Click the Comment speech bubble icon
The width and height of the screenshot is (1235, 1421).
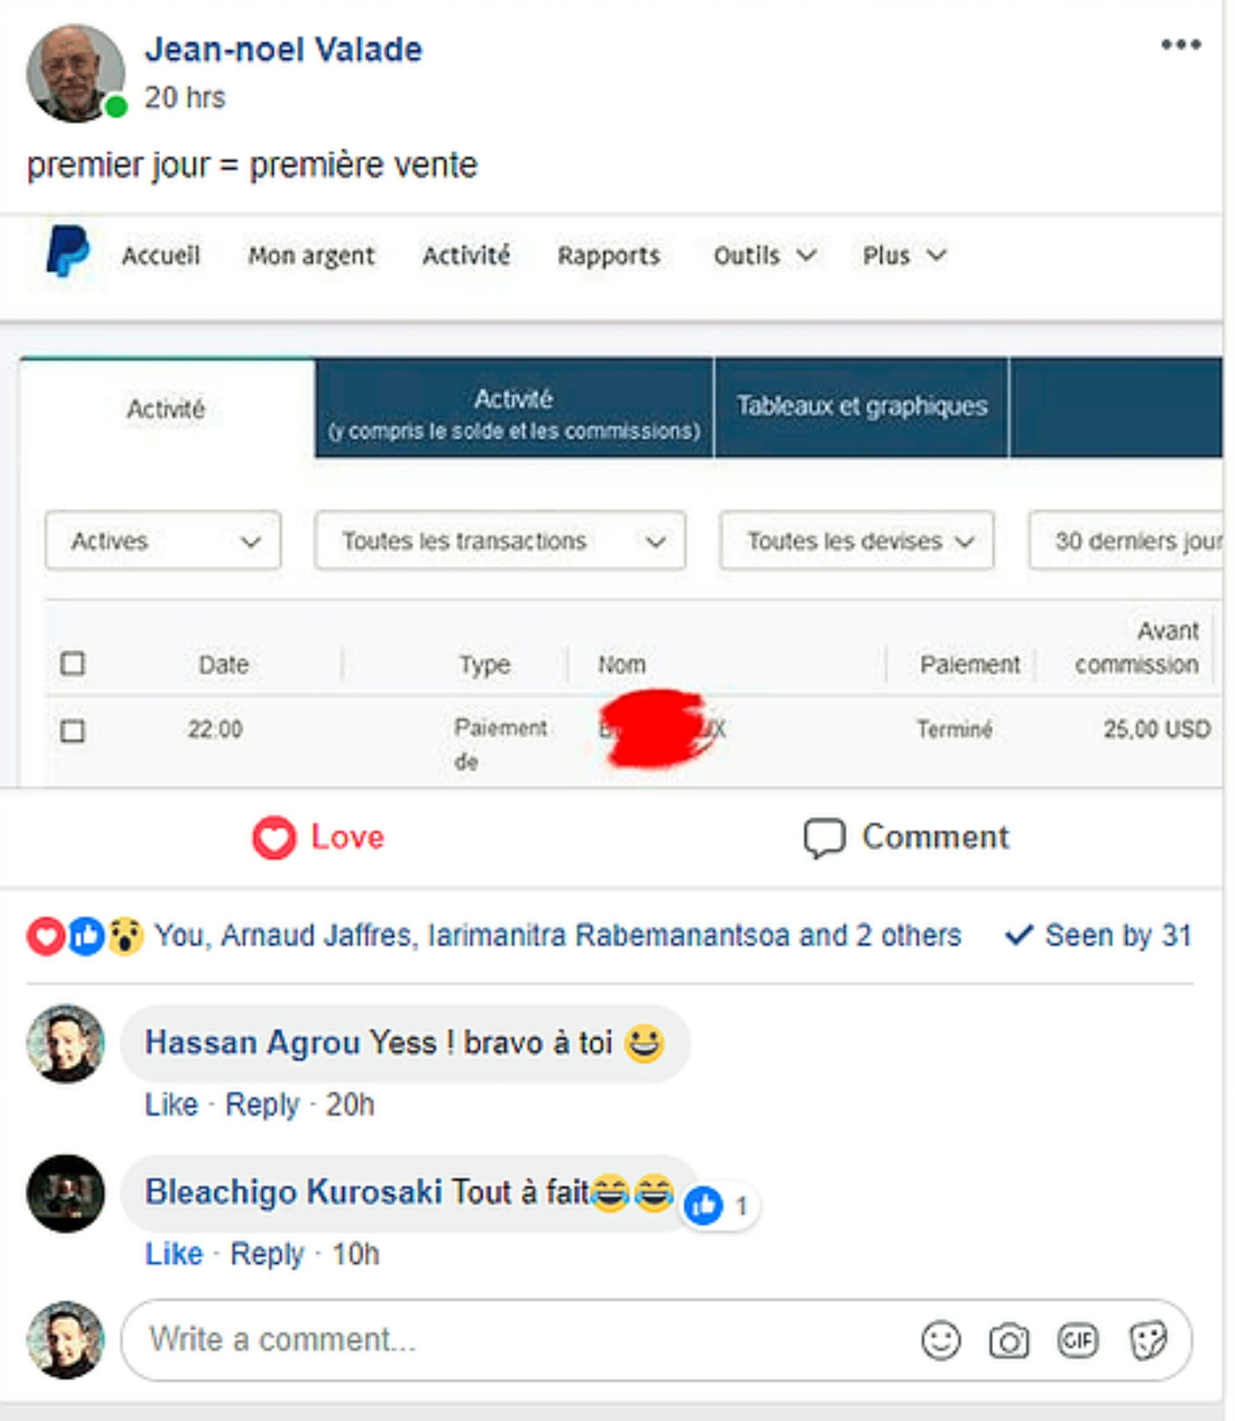pyautogui.click(x=824, y=838)
